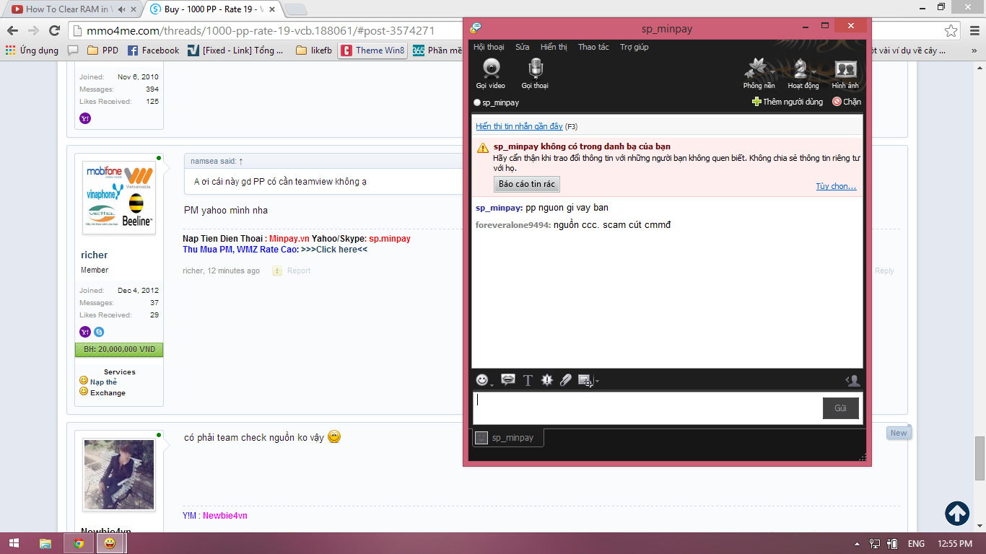Start a voice call with Gọi thoại
The width and height of the screenshot is (986, 554).
tap(535, 74)
